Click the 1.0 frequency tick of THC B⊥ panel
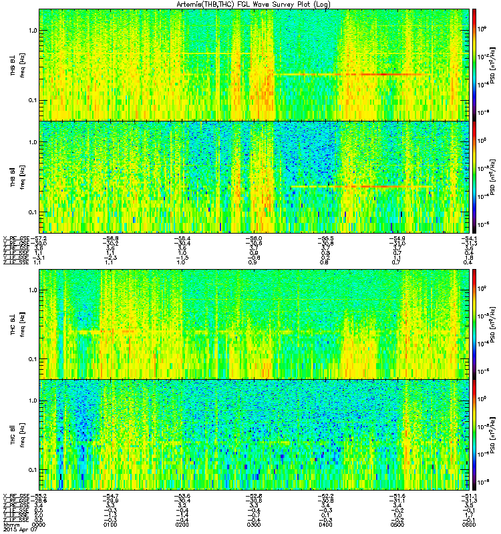Viewport: 501px width, 534px height. click(33, 290)
